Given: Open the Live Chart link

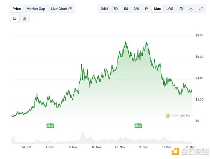Looking at the screenshot, I should (x=61, y=9).
